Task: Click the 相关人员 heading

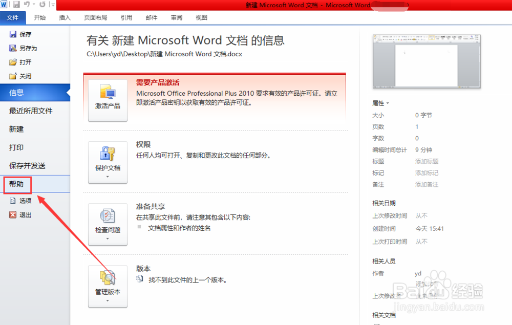Action: 384,261
